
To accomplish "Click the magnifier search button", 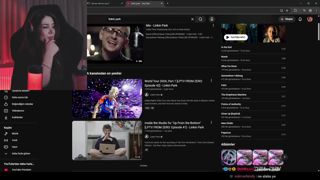I will tap(200, 19).
